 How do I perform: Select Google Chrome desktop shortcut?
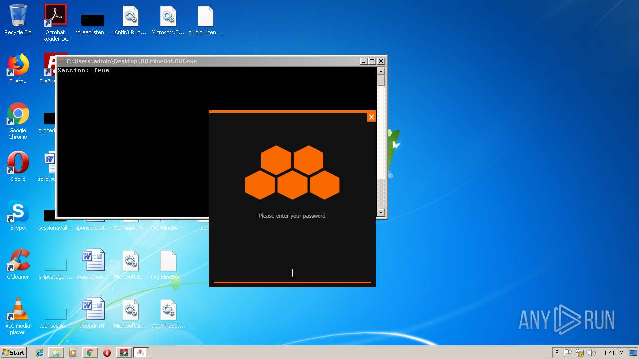pos(18,121)
